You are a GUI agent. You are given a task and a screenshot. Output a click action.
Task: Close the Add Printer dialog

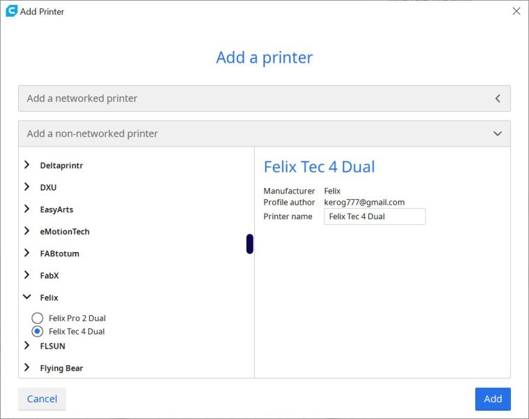point(516,11)
